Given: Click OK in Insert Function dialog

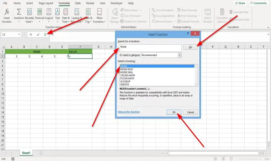Looking at the screenshot, I should click(x=174, y=112).
